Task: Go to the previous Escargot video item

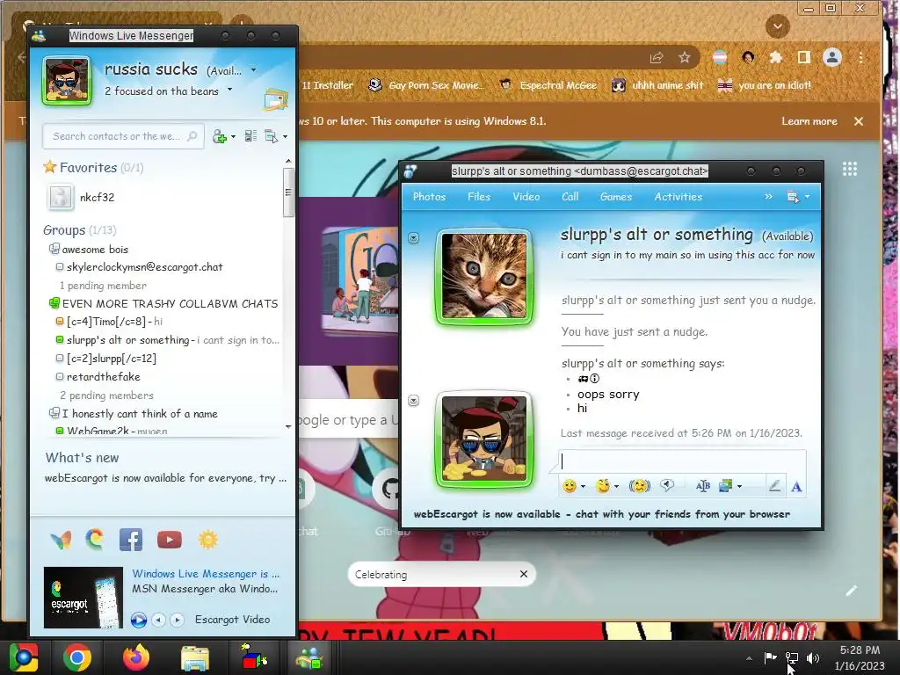Action: coord(158,620)
